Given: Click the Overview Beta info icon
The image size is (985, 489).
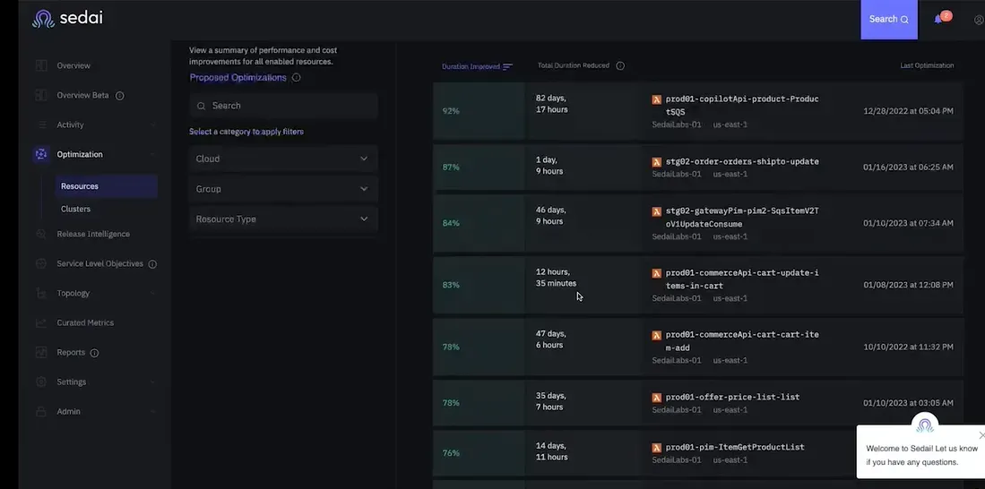Looking at the screenshot, I should coord(120,96).
